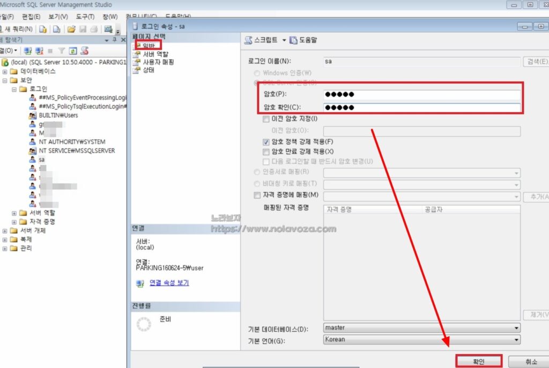Refresh Object Explorer with the refresh icon
This screenshot has width=549, height=368.
tap(73, 51)
